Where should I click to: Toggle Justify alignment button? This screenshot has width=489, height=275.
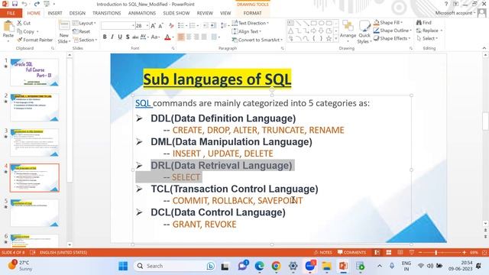point(204,37)
